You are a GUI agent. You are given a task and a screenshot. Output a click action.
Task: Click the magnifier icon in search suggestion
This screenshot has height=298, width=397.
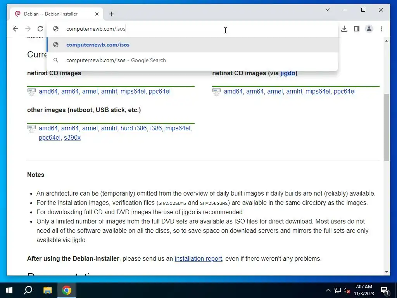(56, 60)
